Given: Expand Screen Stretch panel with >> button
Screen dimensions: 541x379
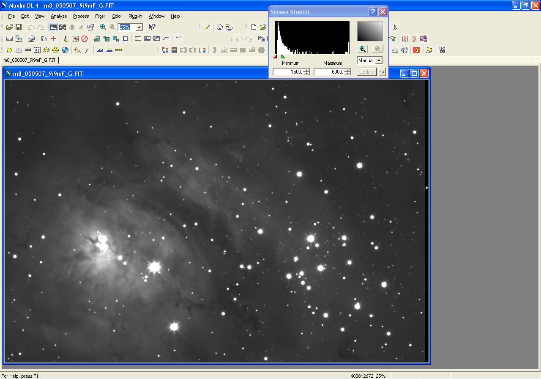Looking at the screenshot, I should pyautogui.click(x=382, y=72).
